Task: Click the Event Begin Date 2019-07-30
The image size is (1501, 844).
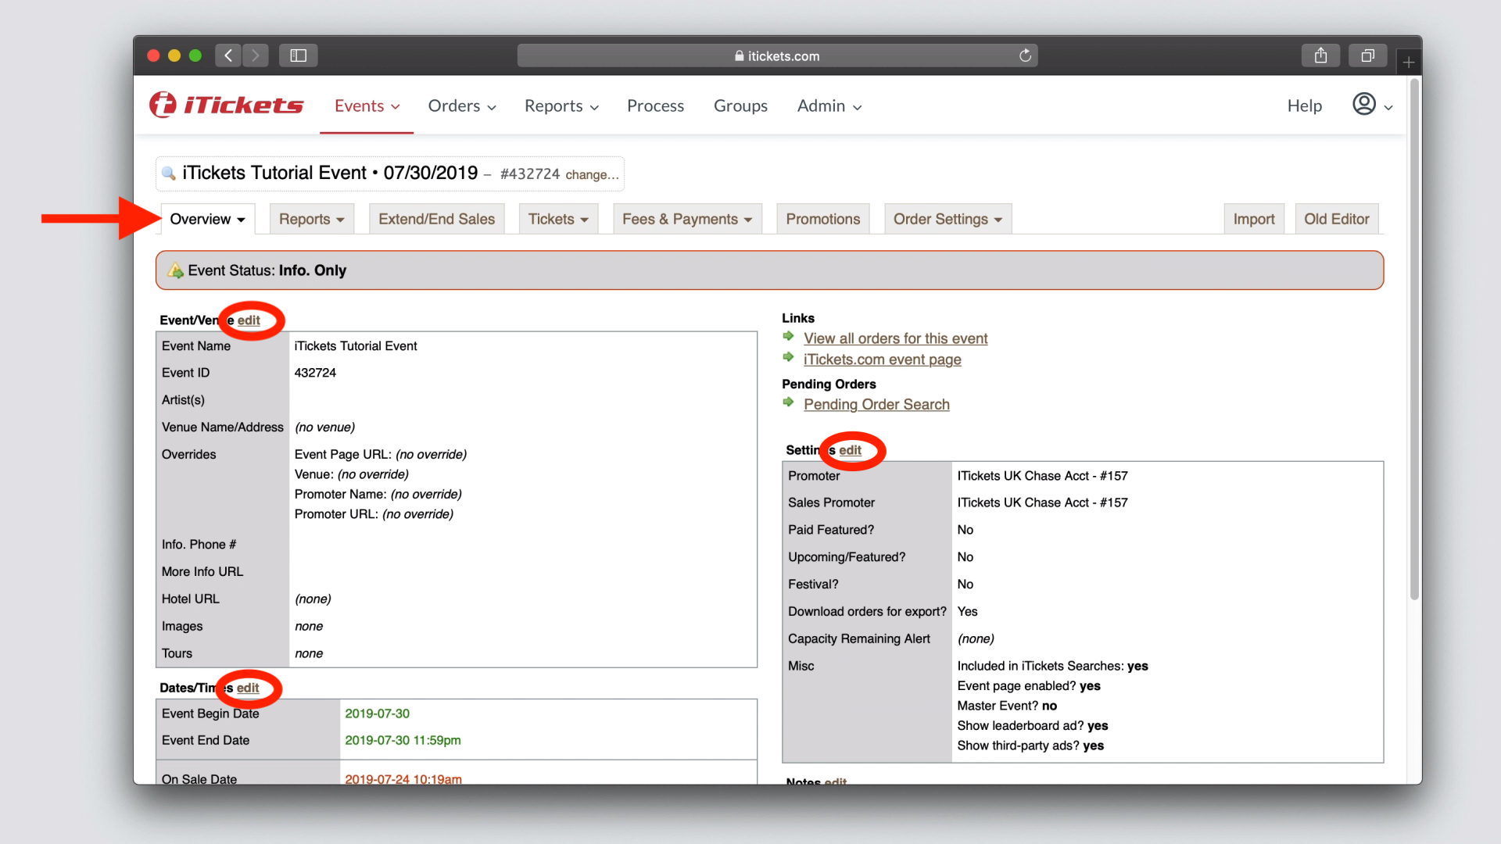Action: 378,713
